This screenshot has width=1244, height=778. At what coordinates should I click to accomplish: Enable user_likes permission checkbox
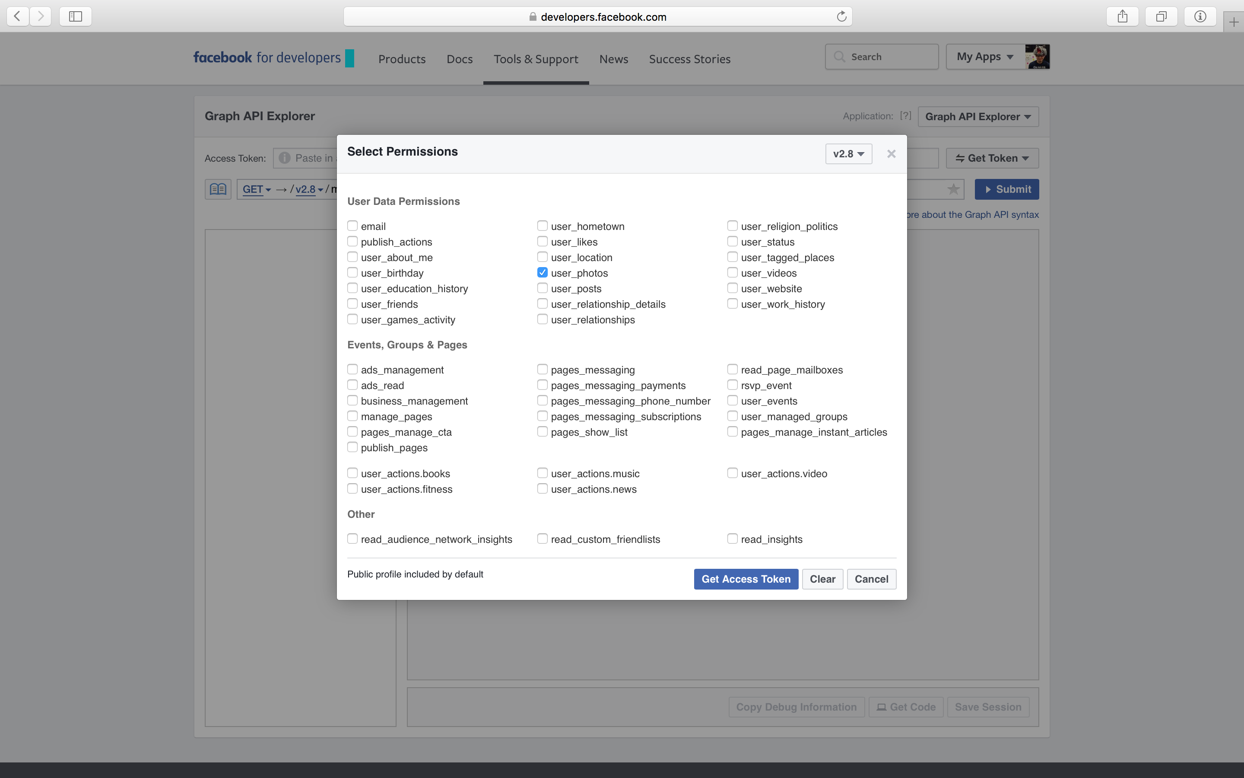pyautogui.click(x=543, y=241)
